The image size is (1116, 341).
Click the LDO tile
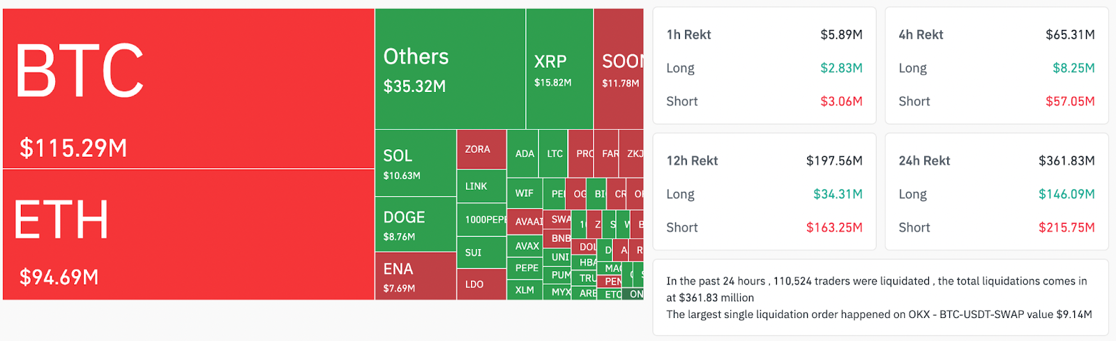(x=481, y=285)
